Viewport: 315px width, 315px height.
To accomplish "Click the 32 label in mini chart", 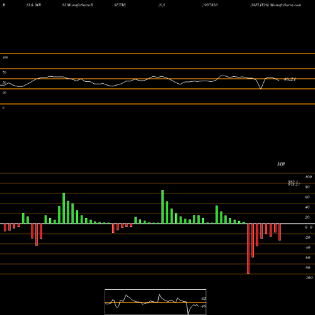I will coord(203,299).
